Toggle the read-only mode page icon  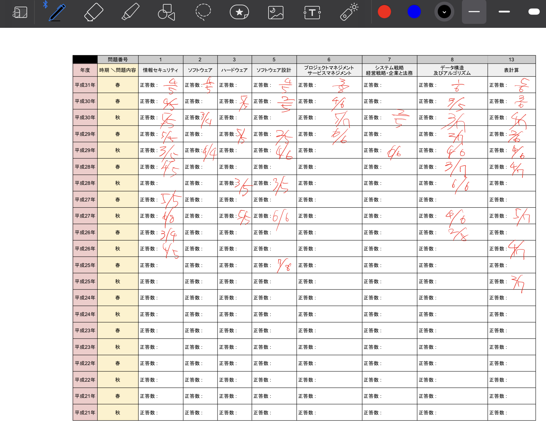20,13
